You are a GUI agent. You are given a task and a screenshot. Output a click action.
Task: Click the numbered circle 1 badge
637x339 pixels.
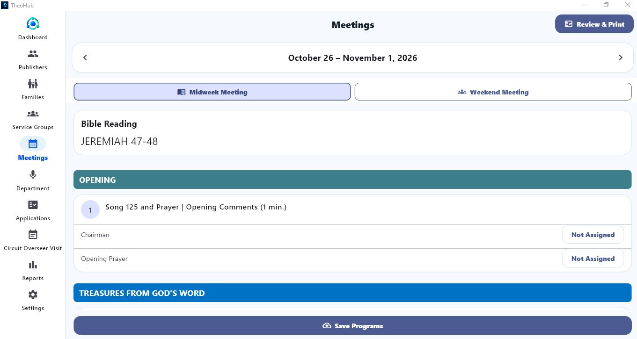coord(90,210)
